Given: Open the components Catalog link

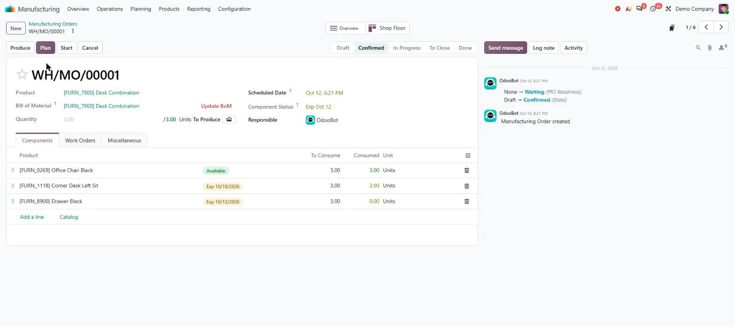Looking at the screenshot, I should pyautogui.click(x=69, y=217).
